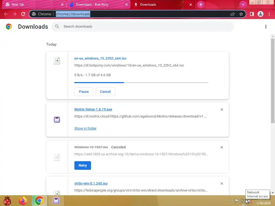
Task: Click the Chrome site-info chip in address bar
Action: point(42,14)
